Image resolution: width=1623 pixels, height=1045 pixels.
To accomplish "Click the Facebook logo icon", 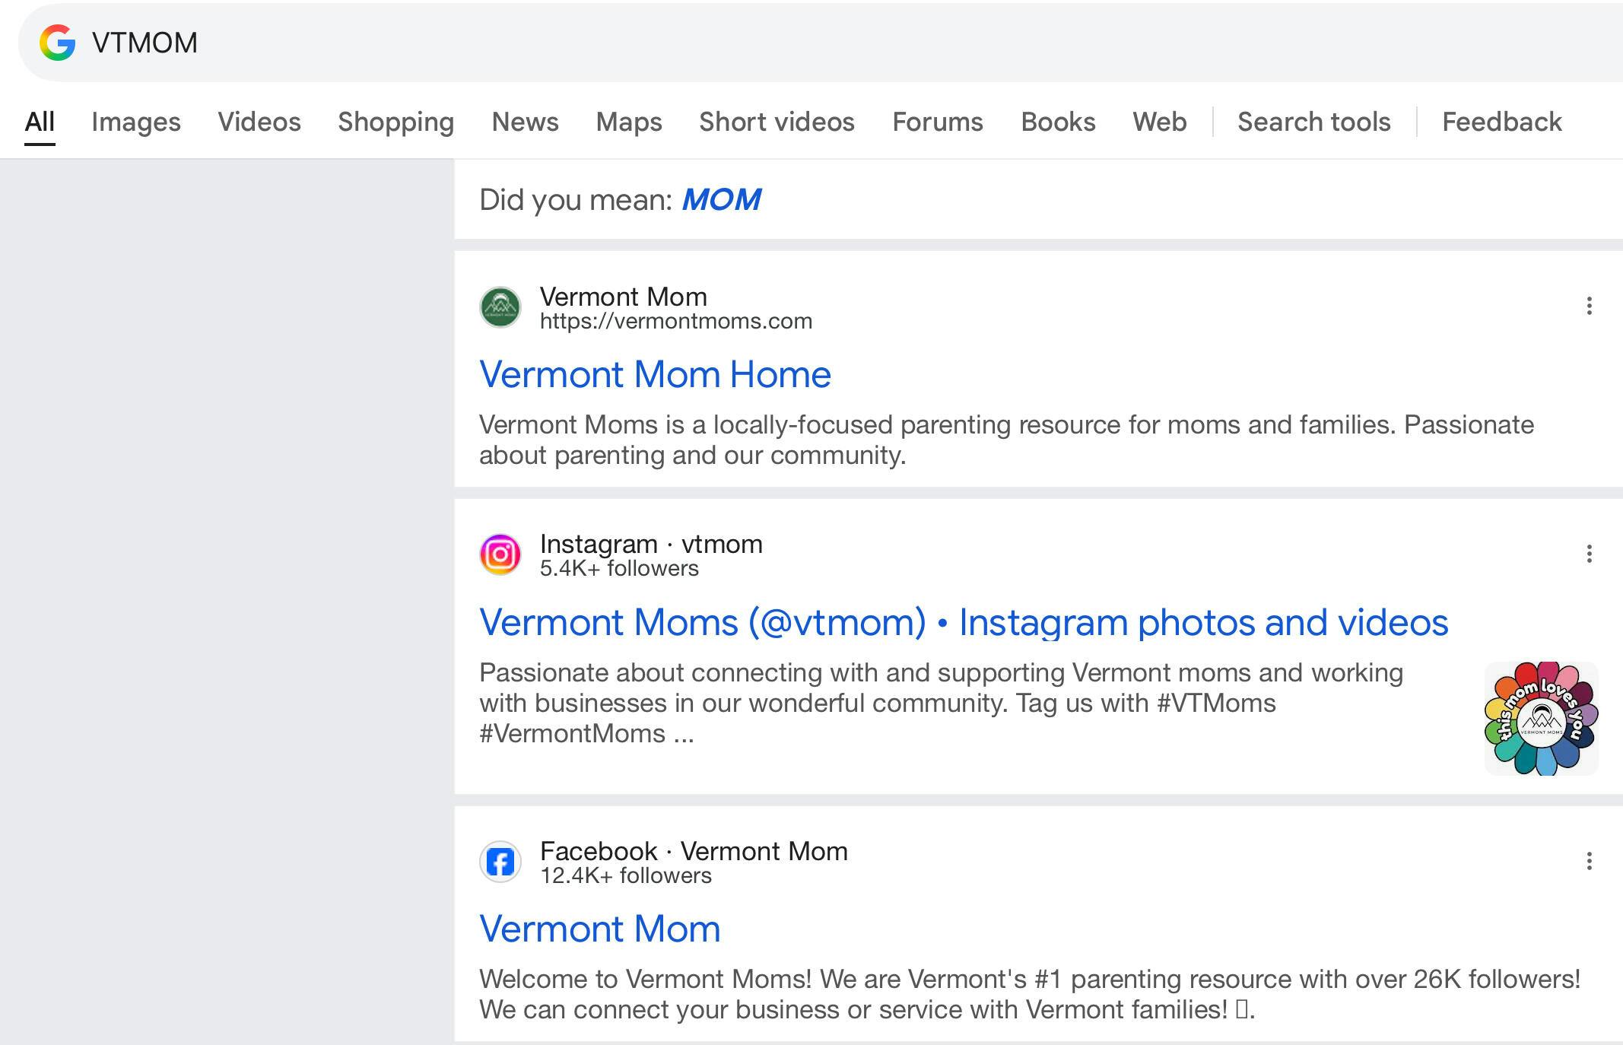I will click(500, 862).
